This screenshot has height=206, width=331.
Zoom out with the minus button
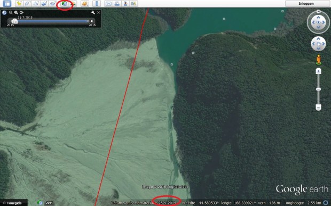pos(318,108)
